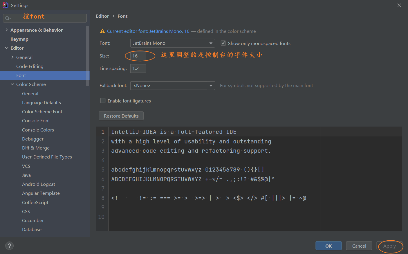Click the font Size input field

pos(138,56)
